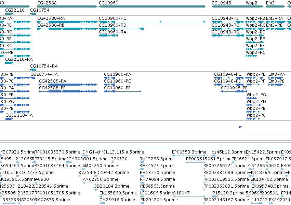This screenshot has height=205, width=291.
Task: Open EST IP15120.3prime
Action: click(228, 193)
